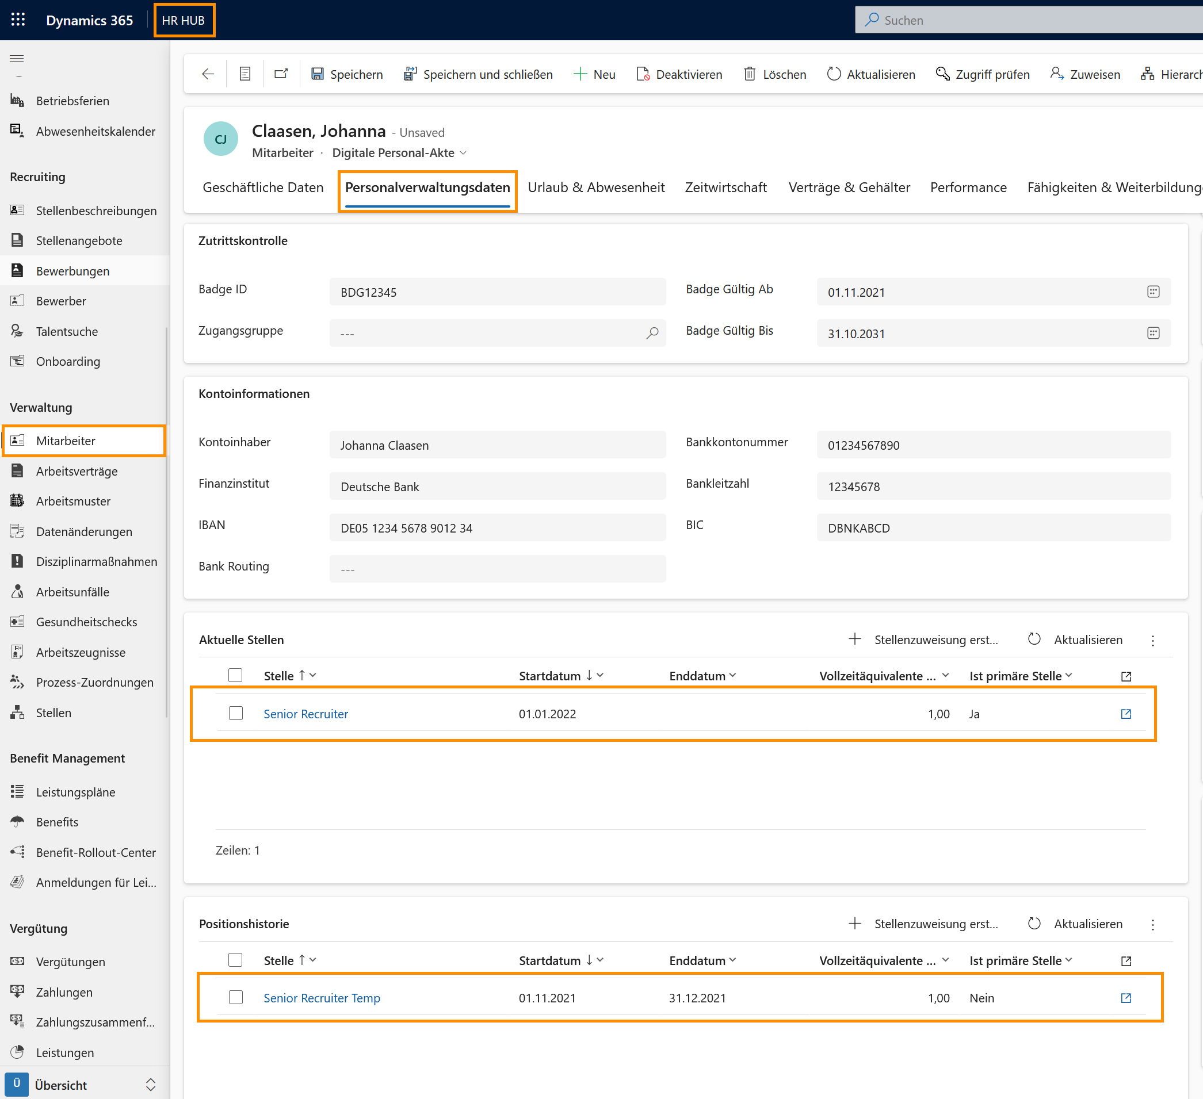Expand Digitale Personal-Akte form selector
The height and width of the screenshot is (1099, 1203).
[x=463, y=153]
